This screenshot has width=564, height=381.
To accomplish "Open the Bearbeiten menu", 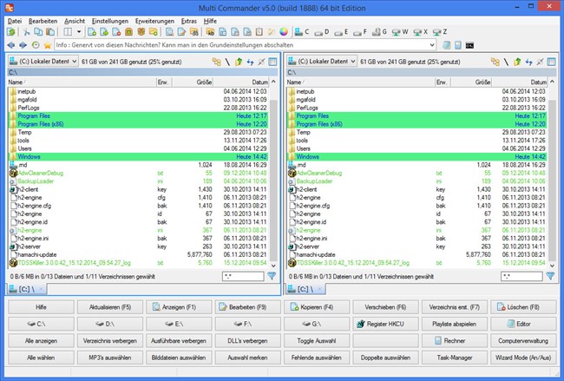I will point(43,21).
